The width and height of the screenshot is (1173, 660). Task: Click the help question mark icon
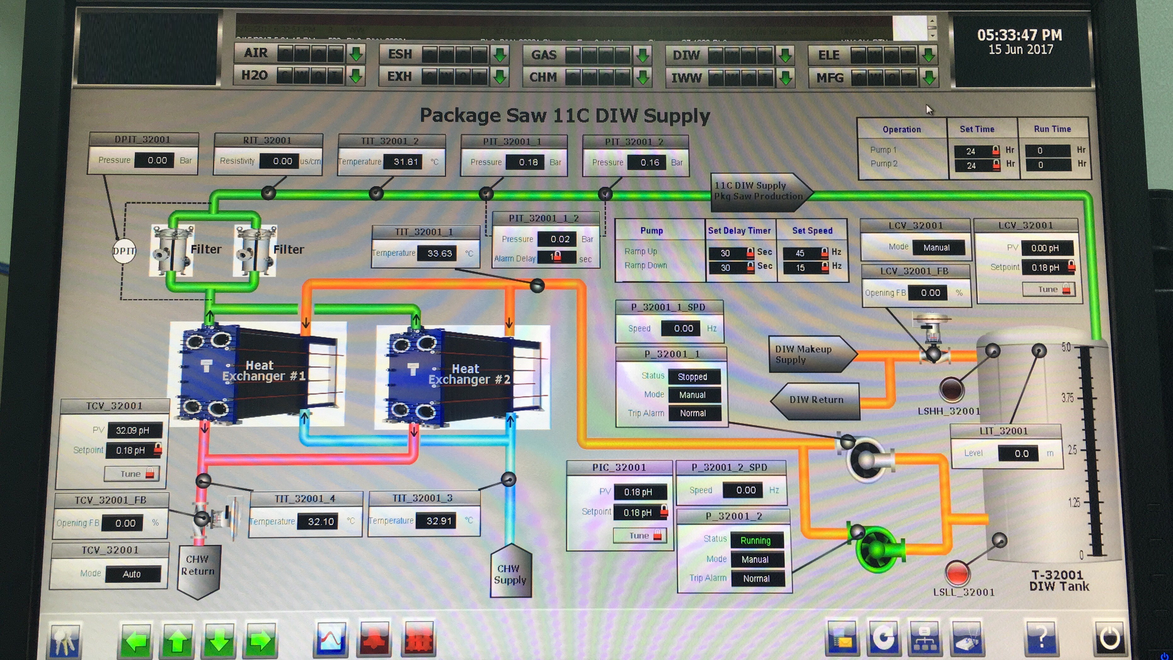pyautogui.click(x=1041, y=637)
